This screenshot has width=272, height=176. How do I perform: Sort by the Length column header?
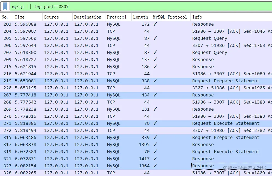[x=141, y=17]
